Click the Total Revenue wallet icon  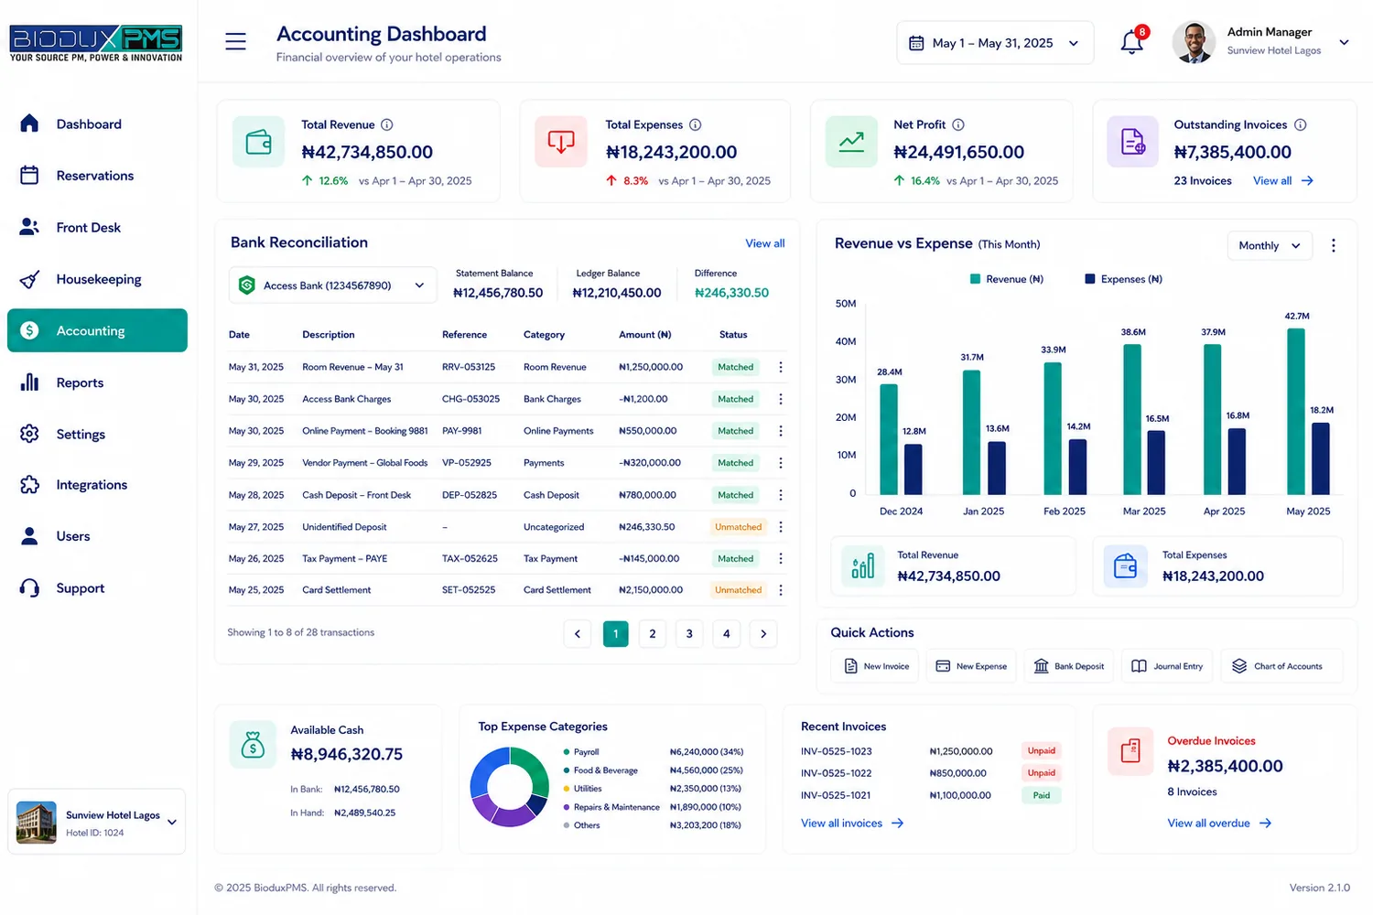click(x=258, y=142)
